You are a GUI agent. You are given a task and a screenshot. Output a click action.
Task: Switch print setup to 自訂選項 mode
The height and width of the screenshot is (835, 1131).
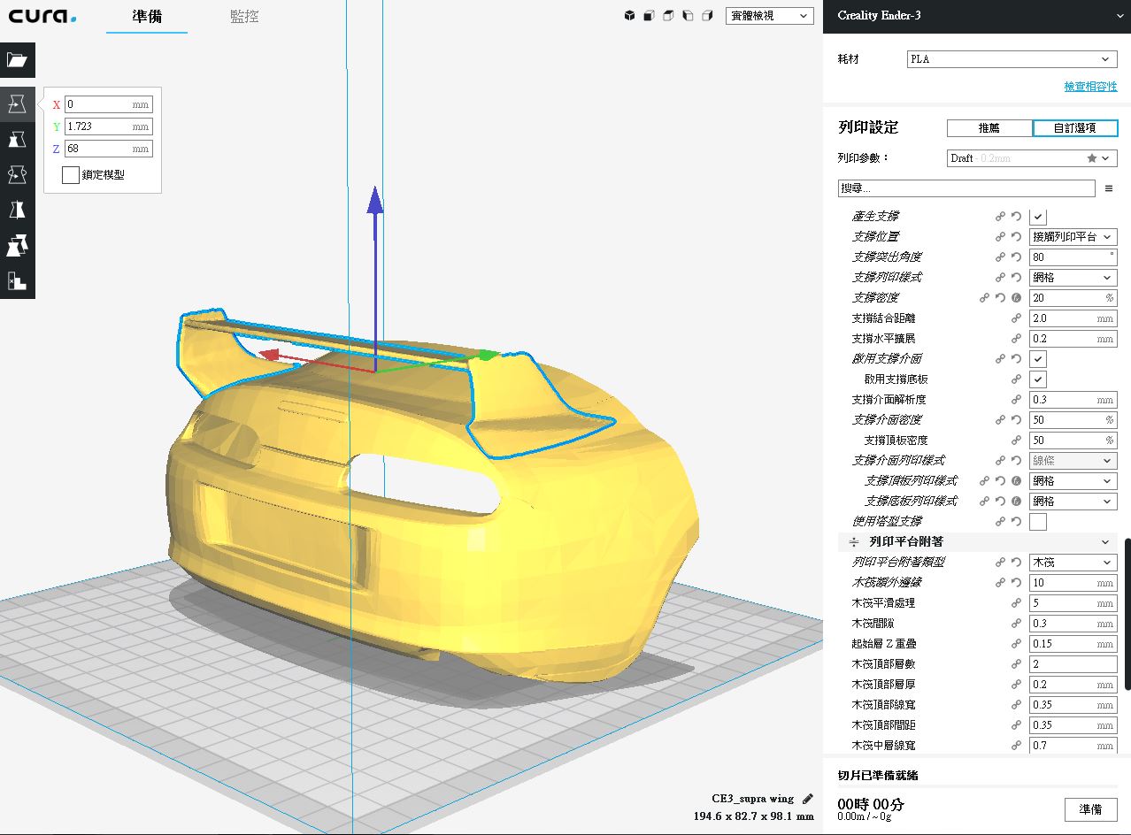pyautogui.click(x=1075, y=128)
